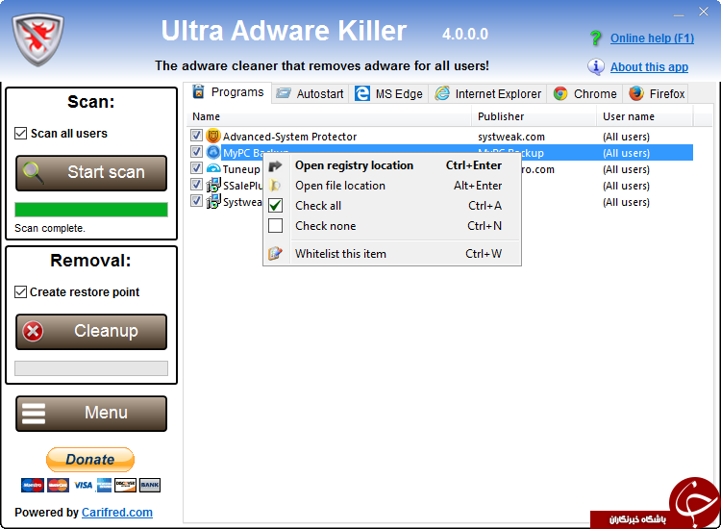The image size is (721, 529).
Task: Switch to the MS Edge tab
Action: [388, 94]
